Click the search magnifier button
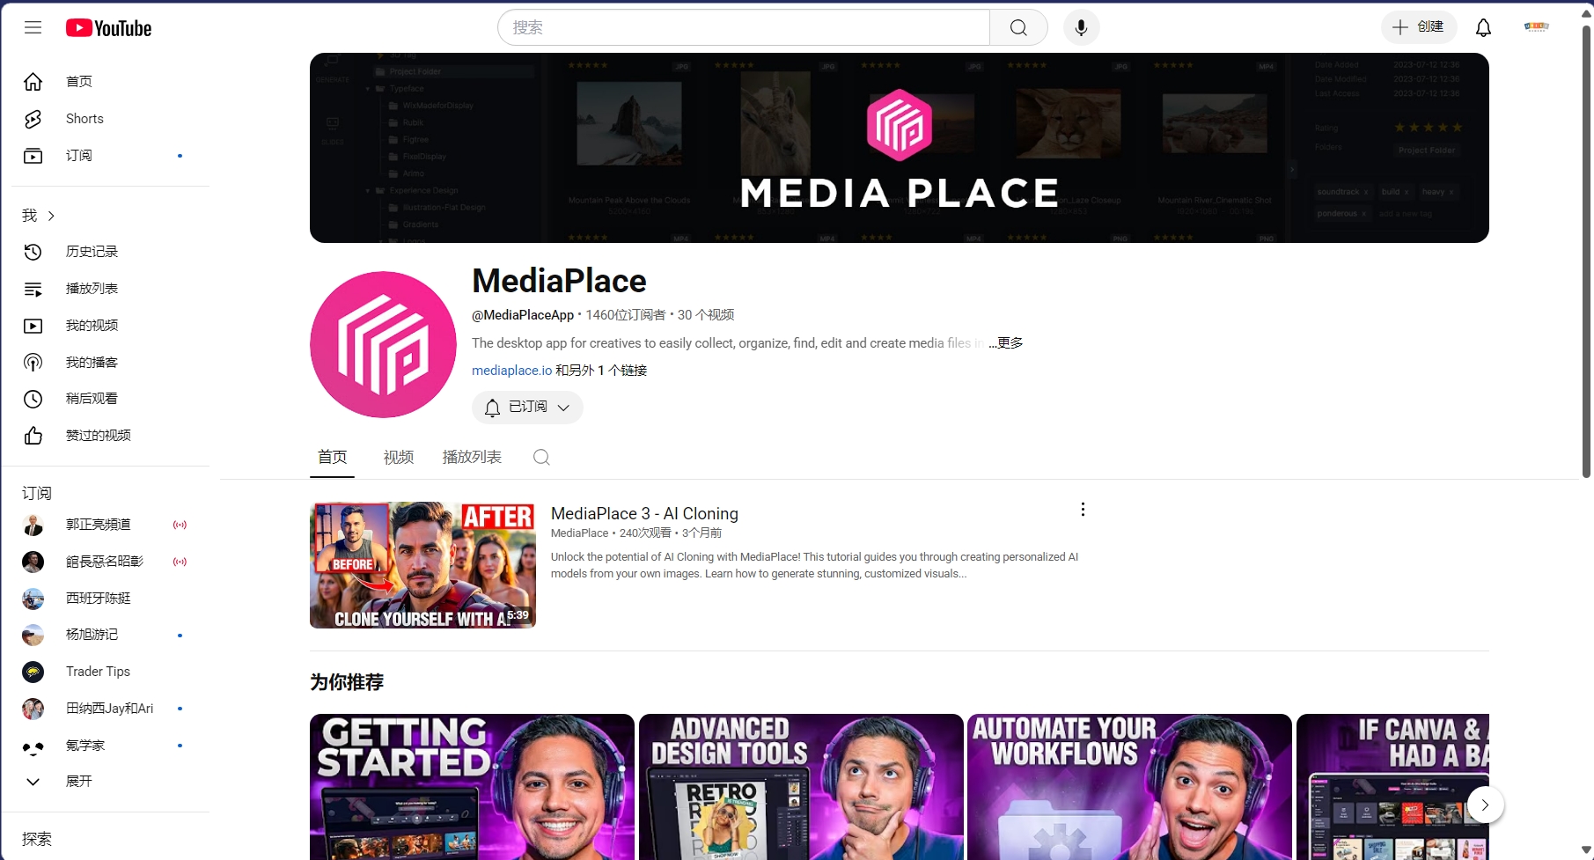 1018,27
